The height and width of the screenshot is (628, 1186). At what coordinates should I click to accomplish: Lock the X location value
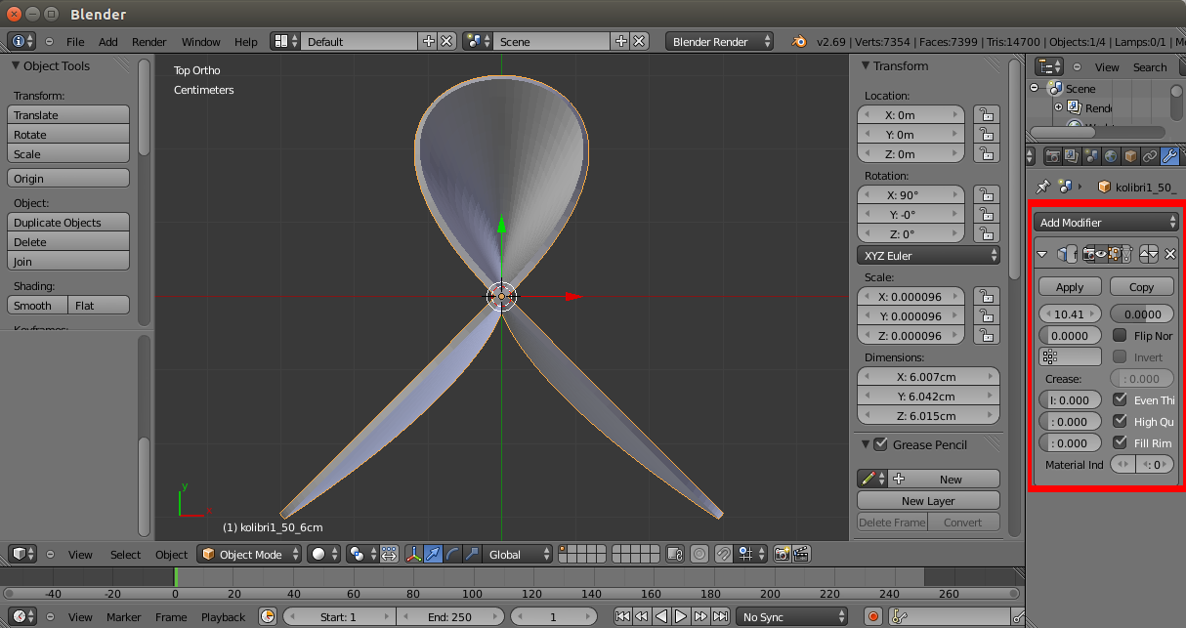[x=987, y=115]
